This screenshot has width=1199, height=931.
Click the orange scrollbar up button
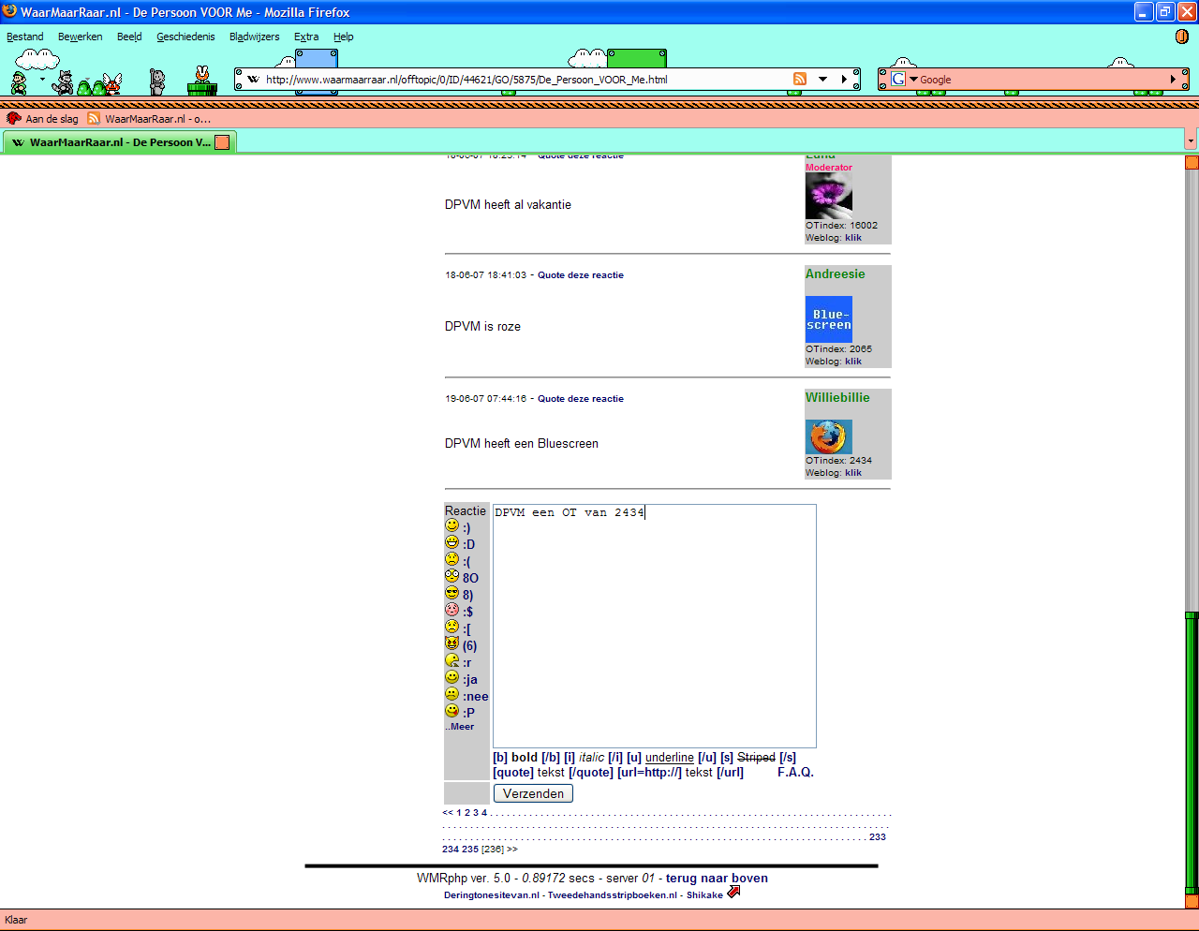pos(1192,162)
